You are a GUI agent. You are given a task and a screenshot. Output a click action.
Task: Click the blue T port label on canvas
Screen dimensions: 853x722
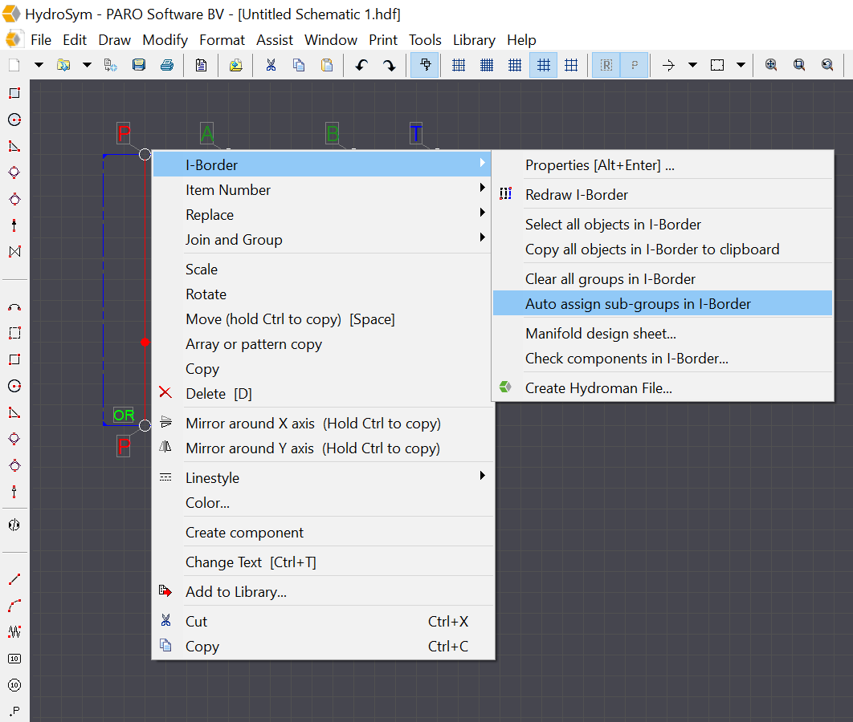[415, 133]
